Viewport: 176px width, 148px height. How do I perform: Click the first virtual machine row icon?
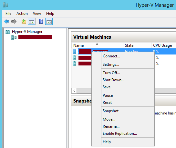[x=75, y=51]
